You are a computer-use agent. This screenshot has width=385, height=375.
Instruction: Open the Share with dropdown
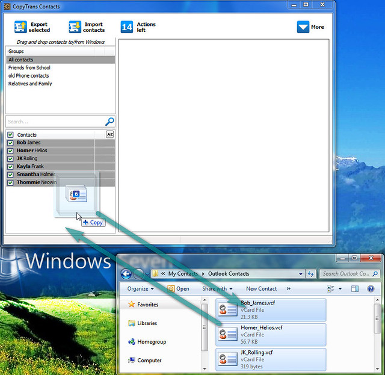pyautogui.click(x=217, y=289)
